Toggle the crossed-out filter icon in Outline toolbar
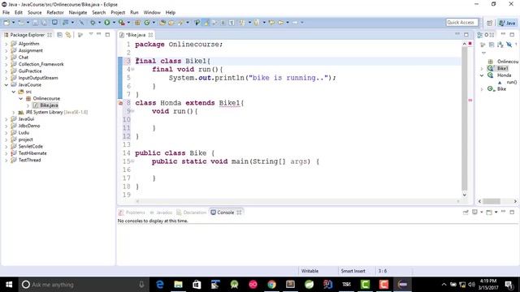Viewport: 520px width, 292px height. [509, 45]
